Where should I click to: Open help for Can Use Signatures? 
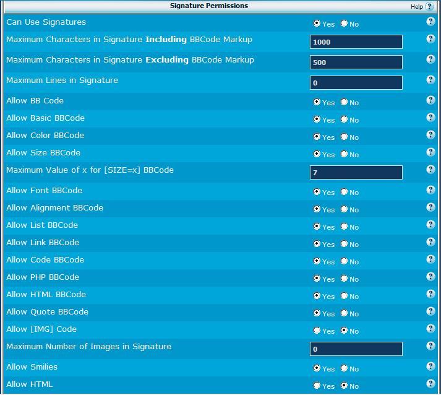point(430,21)
